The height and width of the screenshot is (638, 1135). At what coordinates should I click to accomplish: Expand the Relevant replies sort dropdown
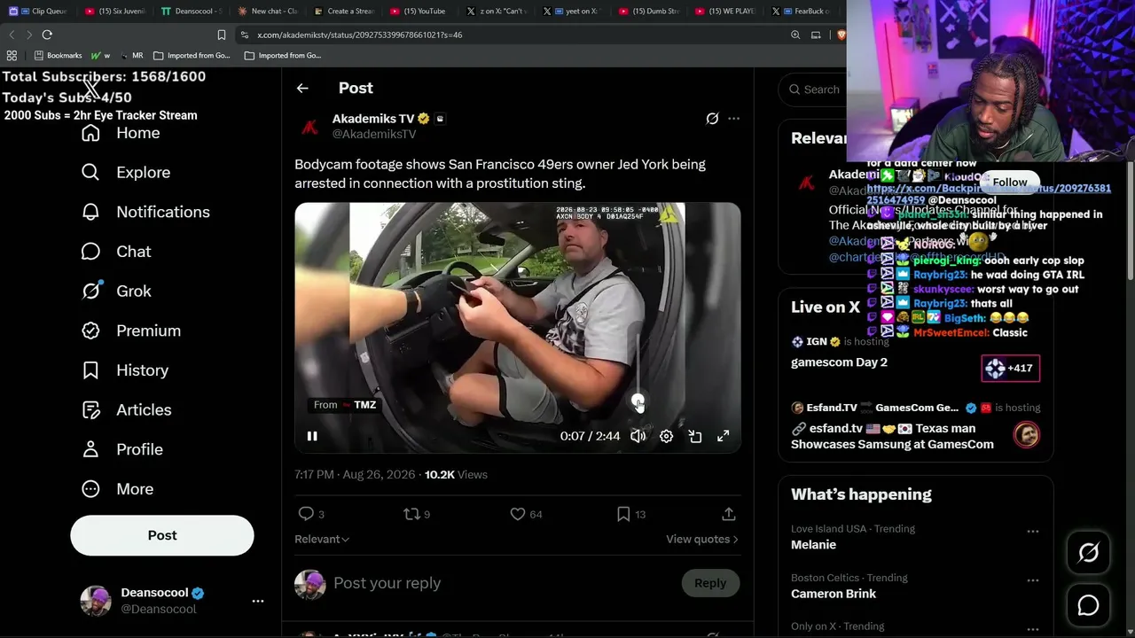322,539
